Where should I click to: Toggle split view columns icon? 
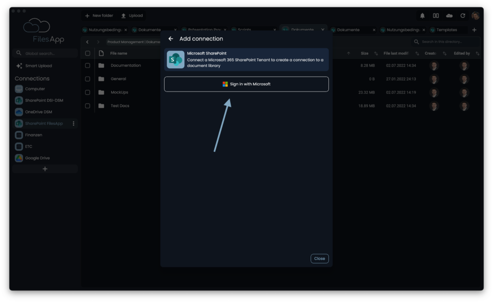(x=436, y=15)
